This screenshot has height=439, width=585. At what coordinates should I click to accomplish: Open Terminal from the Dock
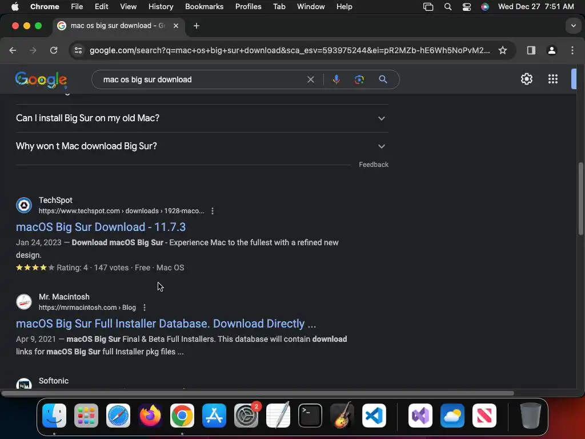point(310,416)
